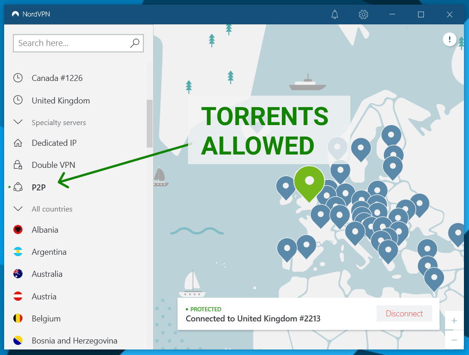
Task: Open NordVPN settings gear
Action: click(363, 14)
